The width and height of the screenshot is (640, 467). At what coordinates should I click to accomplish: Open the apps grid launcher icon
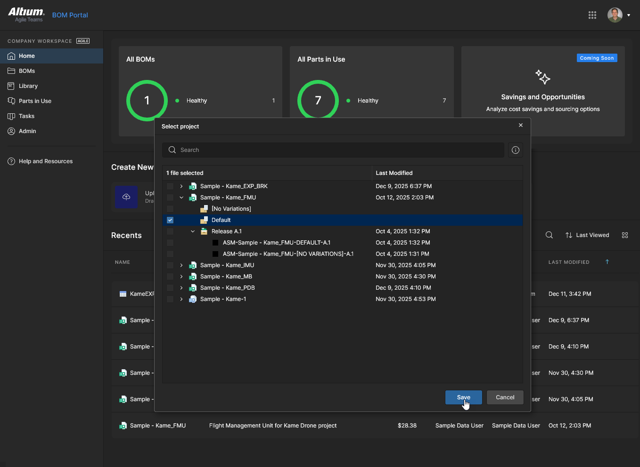pyautogui.click(x=592, y=15)
